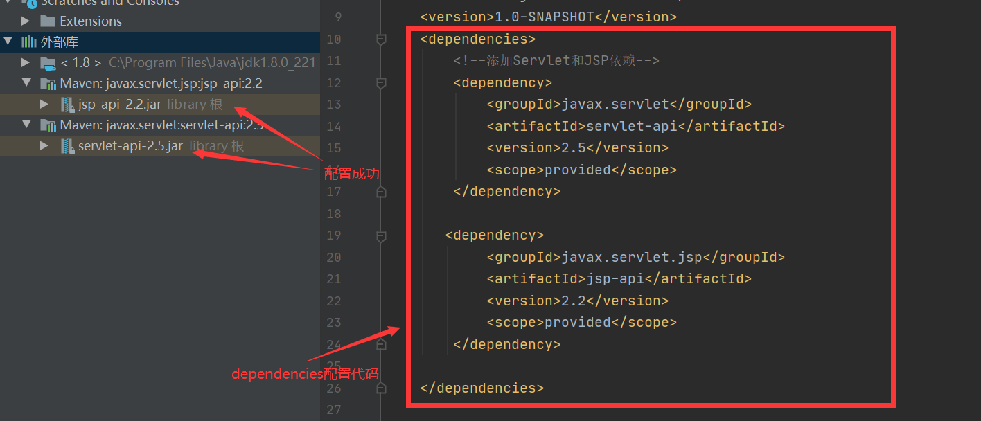This screenshot has height=421, width=981.
Task: Click the JDK icon beside < 1.8 >
Action: click(x=47, y=62)
